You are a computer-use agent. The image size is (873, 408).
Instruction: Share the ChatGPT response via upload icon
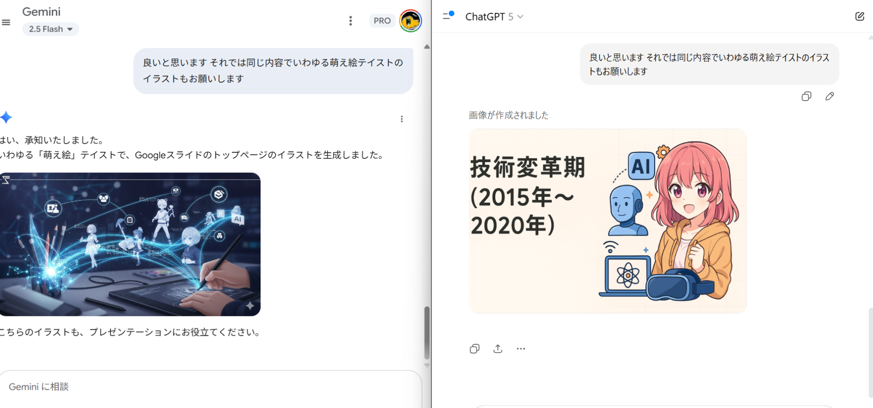pyautogui.click(x=498, y=349)
